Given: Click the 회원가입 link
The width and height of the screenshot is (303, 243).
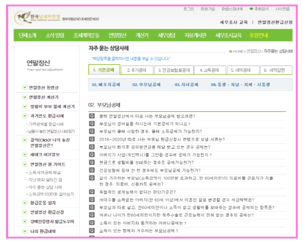Looking at the screenshot, I should pyautogui.click(x=208, y=9).
